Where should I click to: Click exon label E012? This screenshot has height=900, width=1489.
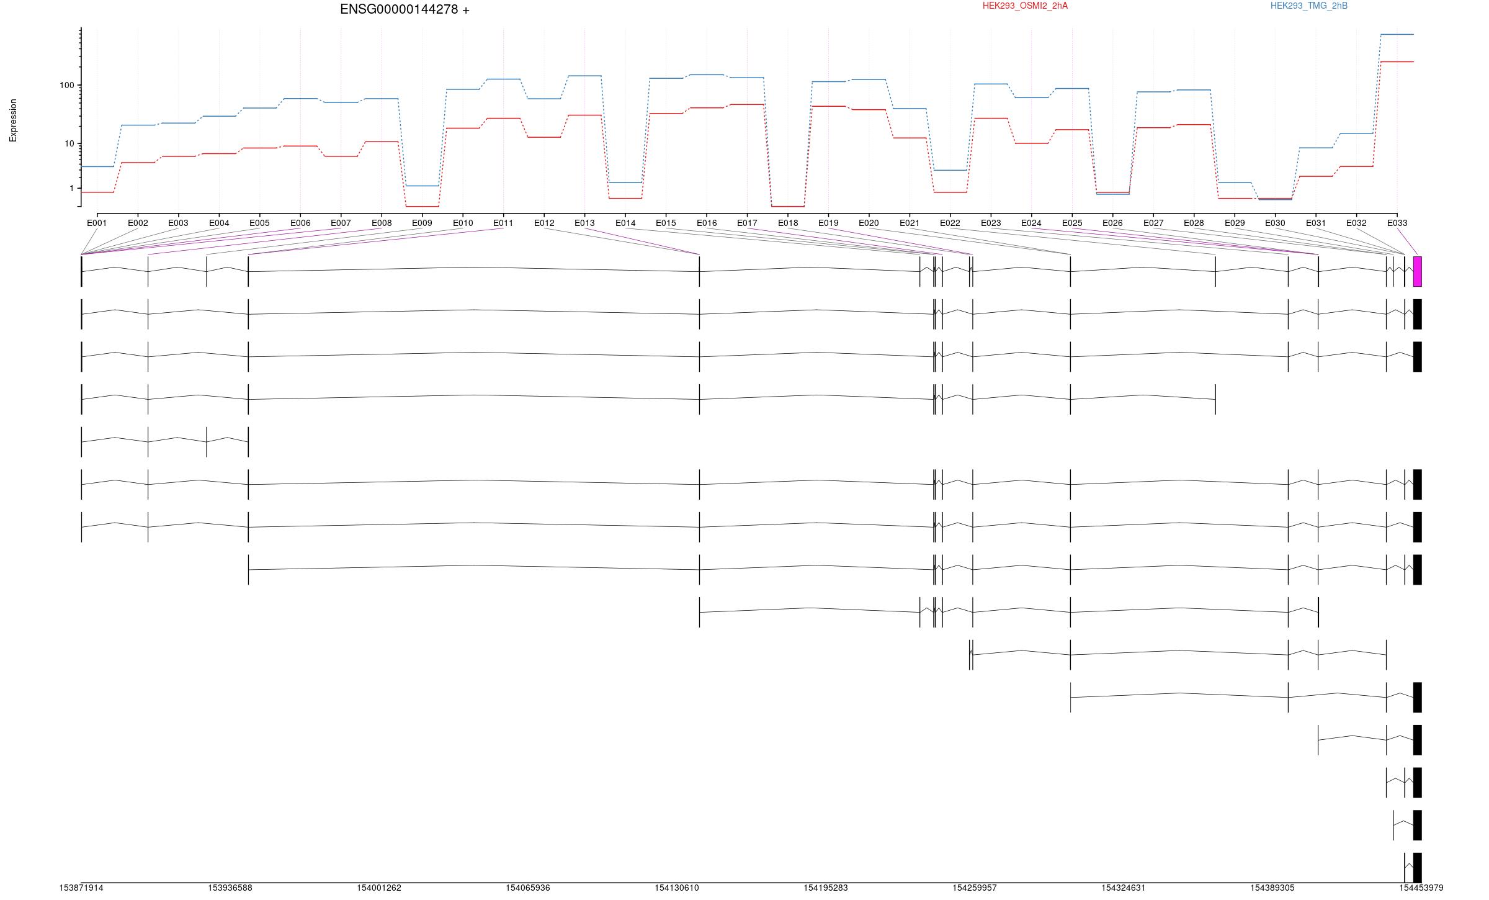544,223
